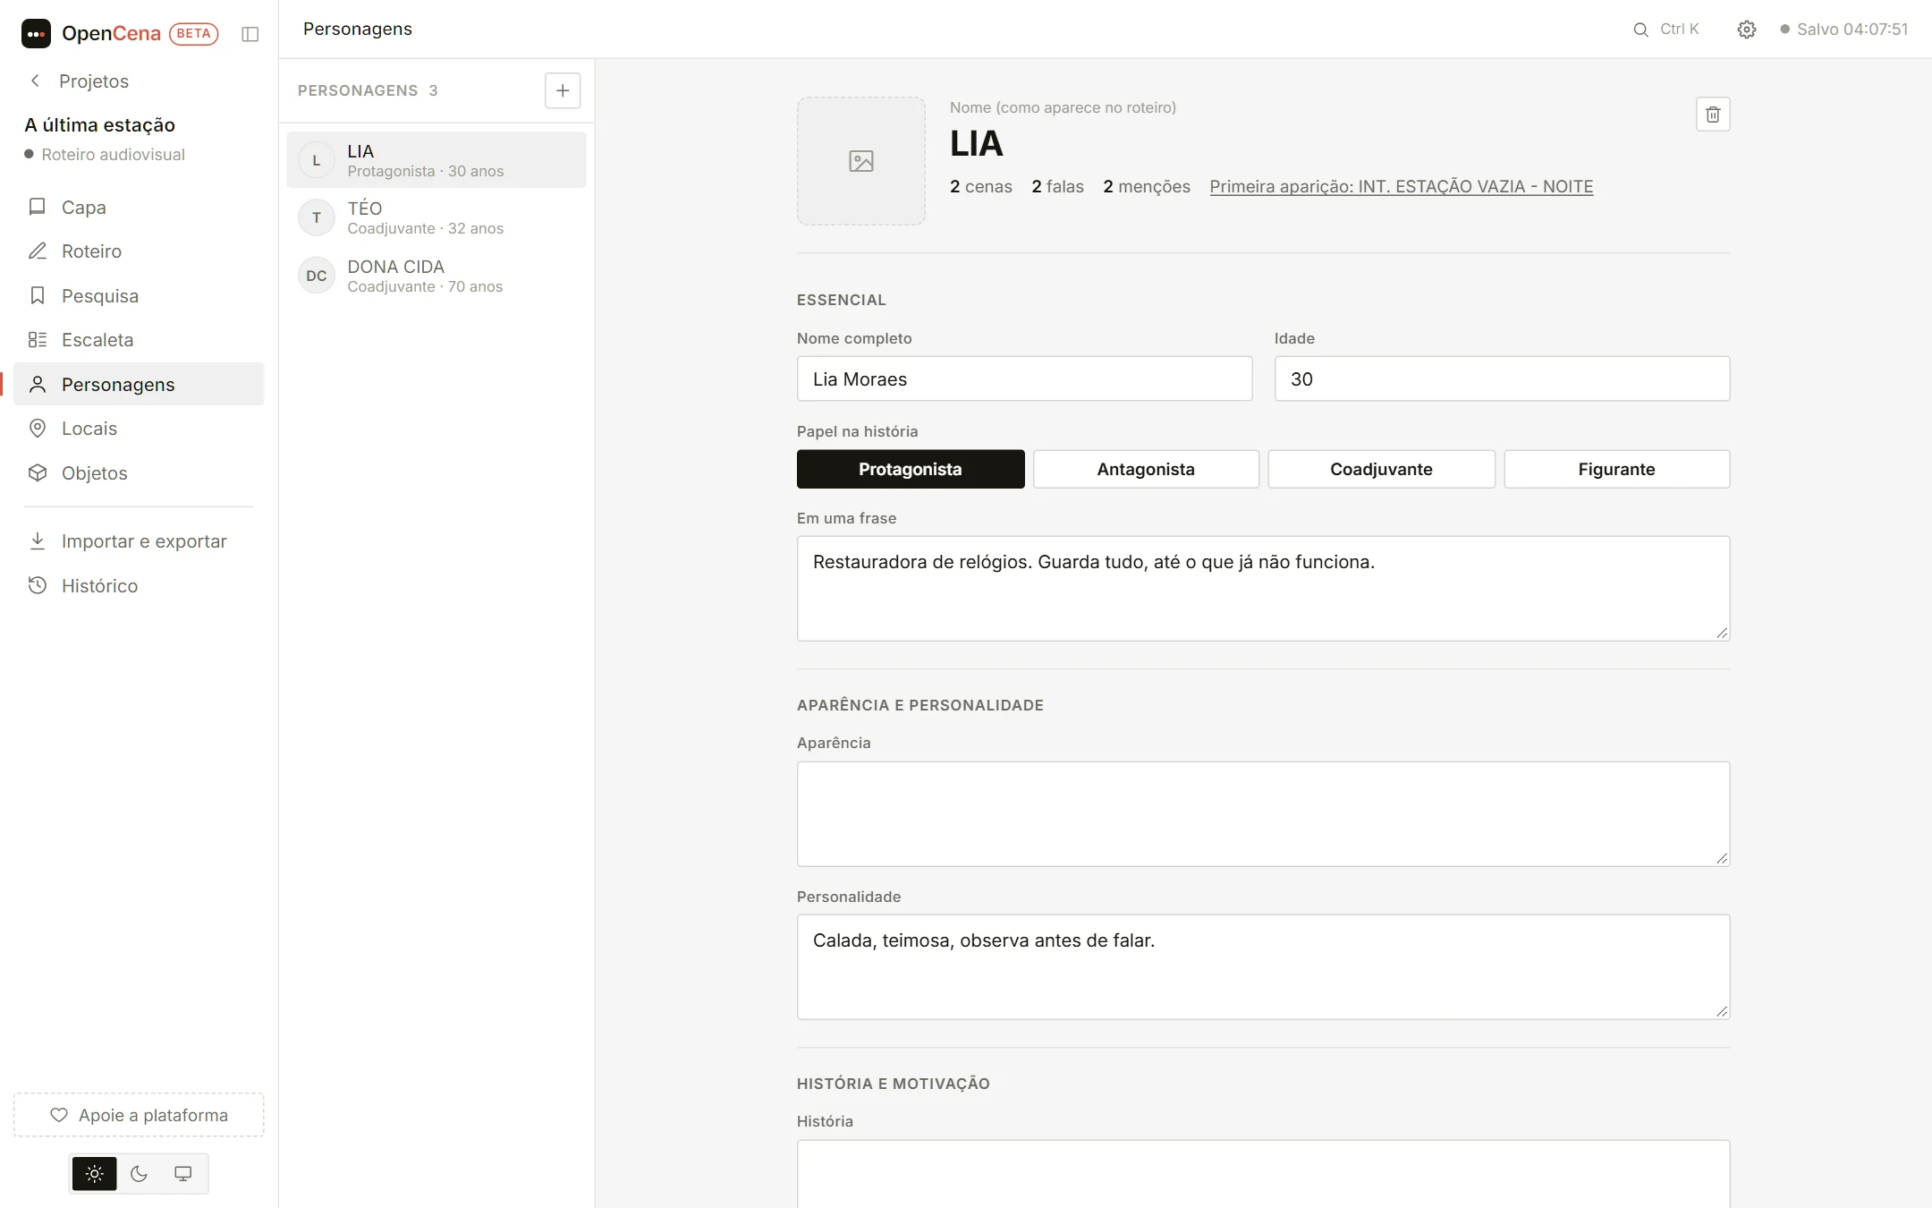Open settings gear icon

coord(1747,30)
